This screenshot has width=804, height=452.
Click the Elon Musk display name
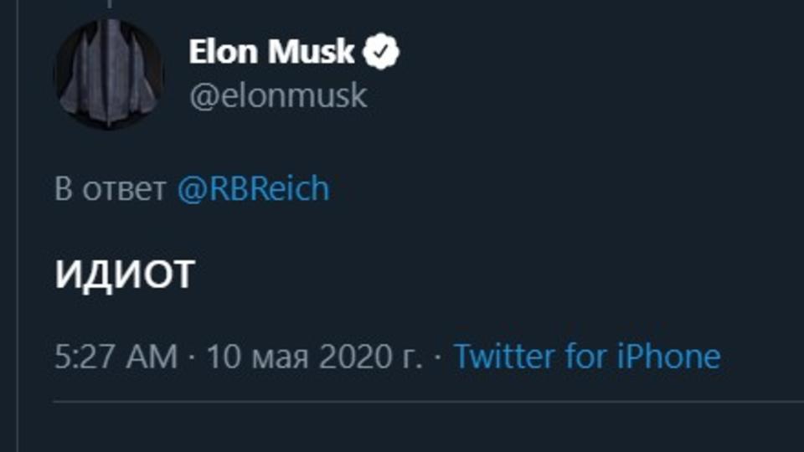click(271, 53)
